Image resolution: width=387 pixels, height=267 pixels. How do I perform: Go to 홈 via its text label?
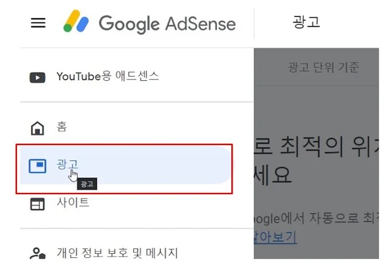62,127
